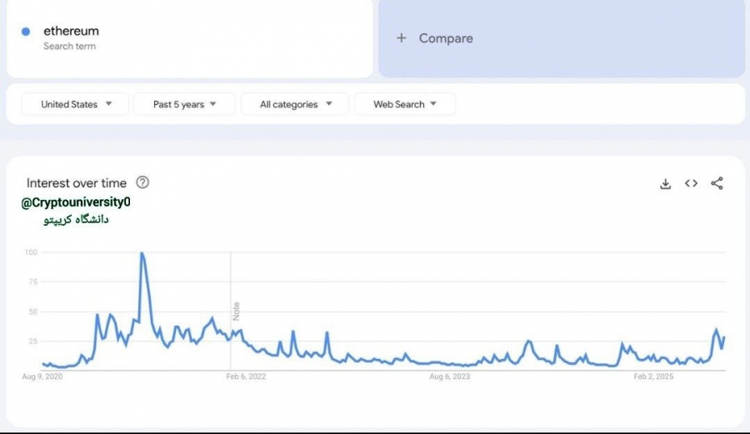Viewport: 750px width, 434px height.
Task: Edit the ethereum search term
Action: pyautogui.click(x=71, y=32)
